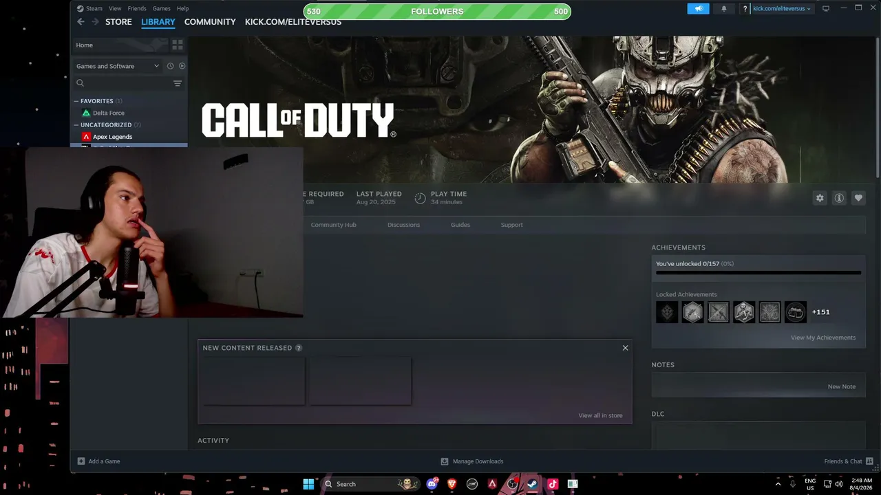
Task: Select the sixth locked achievement icon
Action: [x=795, y=312]
